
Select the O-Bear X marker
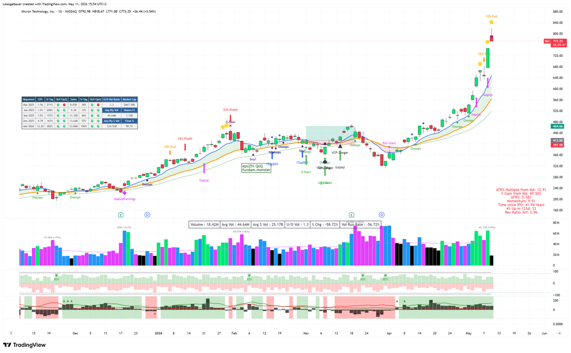[230, 126]
